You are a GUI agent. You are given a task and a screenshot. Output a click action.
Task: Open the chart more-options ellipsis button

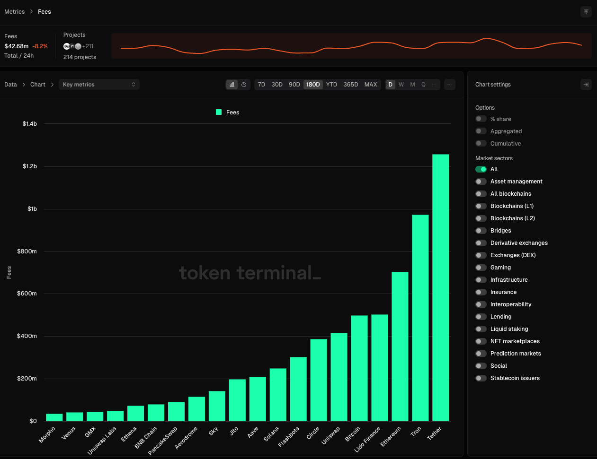coord(450,85)
